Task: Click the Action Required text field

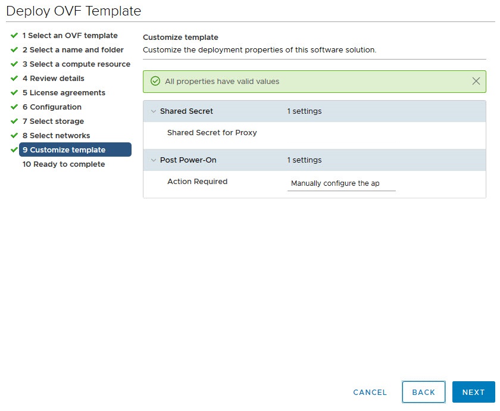Action: 341,183
